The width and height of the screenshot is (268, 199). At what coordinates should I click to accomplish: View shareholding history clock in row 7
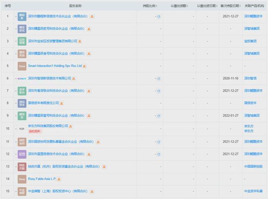click(159, 91)
